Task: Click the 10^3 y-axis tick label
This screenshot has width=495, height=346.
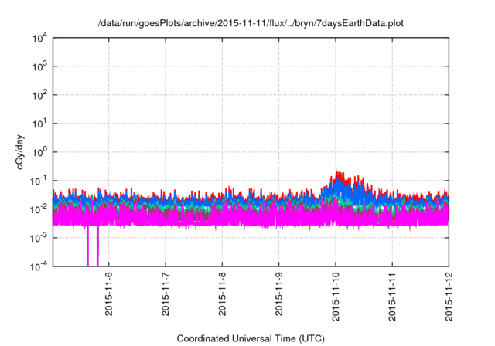Action: [40, 66]
